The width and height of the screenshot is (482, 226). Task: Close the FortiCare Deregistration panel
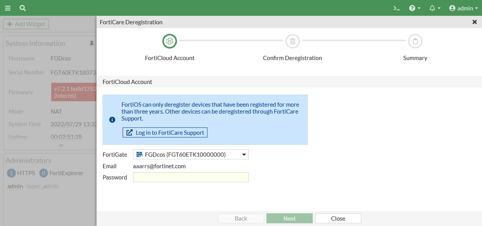[475, 22]
